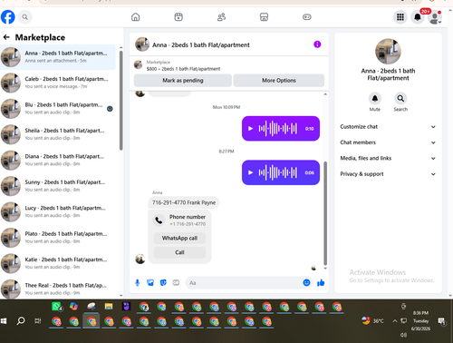
Task: Open Anna's conversation in the chat list
Action: pyautogui.click(x=58, y=57)
